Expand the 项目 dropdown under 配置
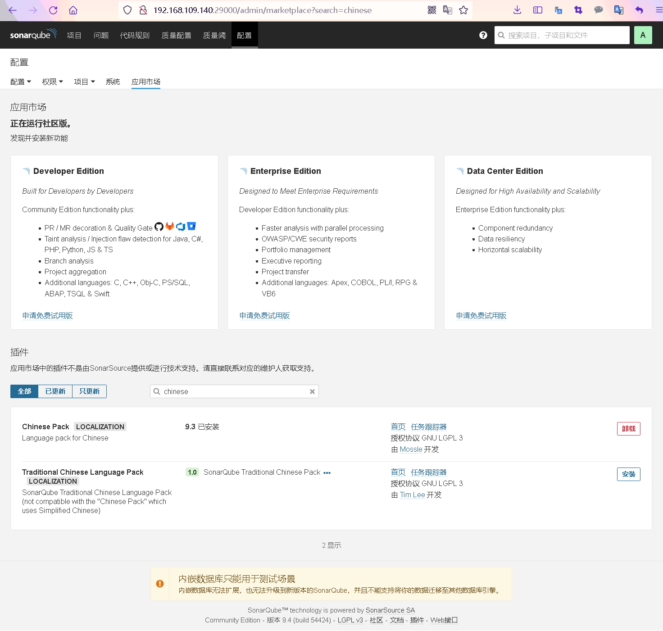The height and width of the screenshot is (631, 663). tap(85, 82)
